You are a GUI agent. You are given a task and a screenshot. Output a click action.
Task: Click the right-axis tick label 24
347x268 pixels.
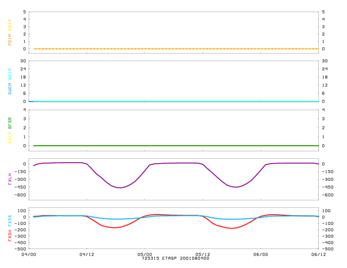[x=325, y=69]
